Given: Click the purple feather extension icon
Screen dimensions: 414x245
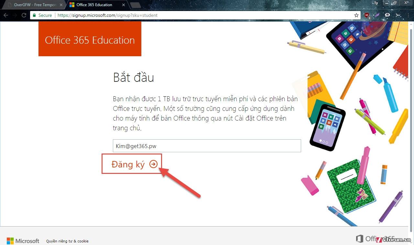Looking at the screenshot, I should click(x=377, y=15).
